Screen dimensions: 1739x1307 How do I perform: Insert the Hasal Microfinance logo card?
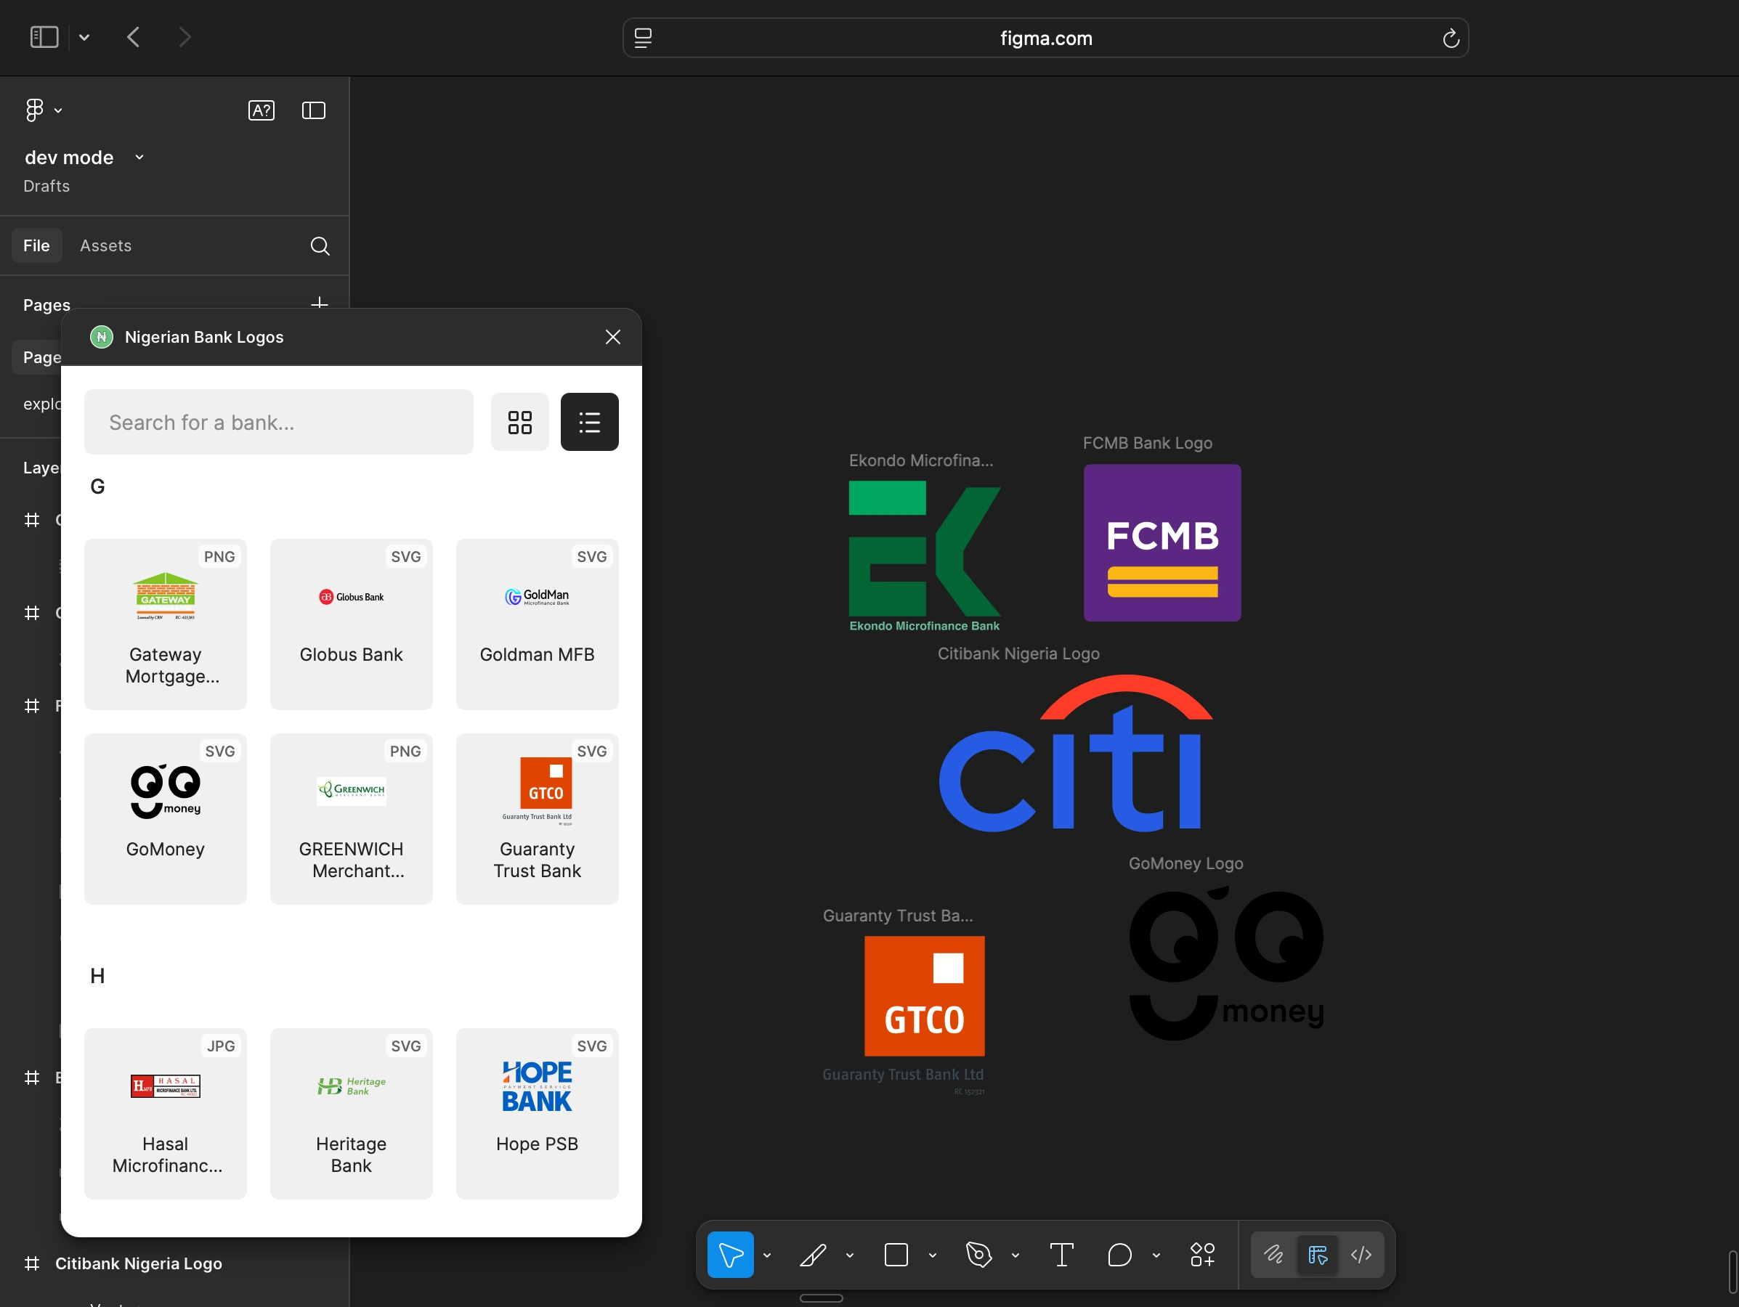point(165,1114)
